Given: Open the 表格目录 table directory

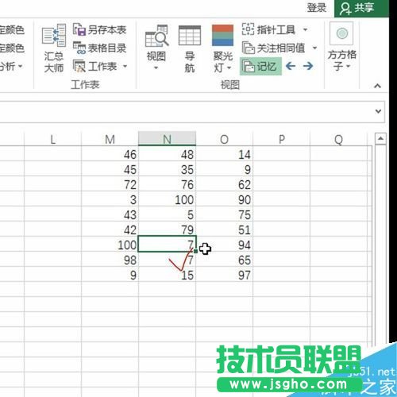Looking at the screenshot, I should [100, 48].
